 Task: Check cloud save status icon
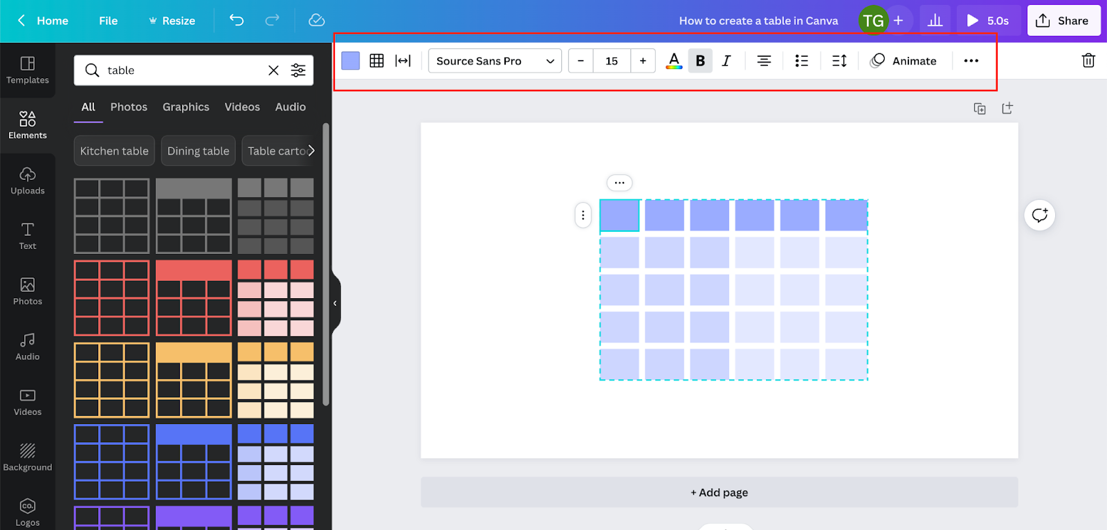pyautogui.click(x=317, y=20)
